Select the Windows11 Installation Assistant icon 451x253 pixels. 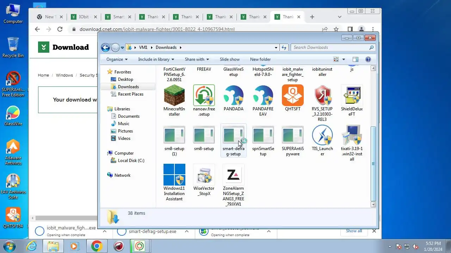pyautogui.click(x=174, y=175)
